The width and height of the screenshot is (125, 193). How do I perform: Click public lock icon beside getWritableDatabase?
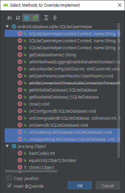[25, 90]
